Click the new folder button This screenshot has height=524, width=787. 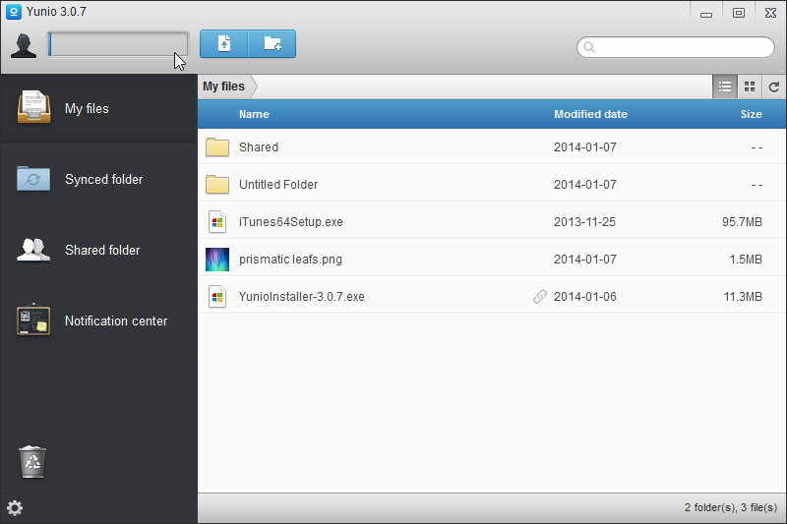272,43
